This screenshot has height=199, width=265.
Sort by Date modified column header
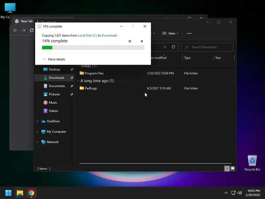[x=158, y=58]
